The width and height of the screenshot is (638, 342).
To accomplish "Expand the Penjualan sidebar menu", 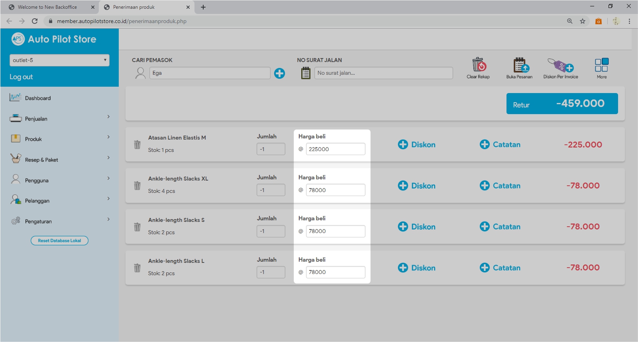I will pyautogui.click(x=59, y=119).
